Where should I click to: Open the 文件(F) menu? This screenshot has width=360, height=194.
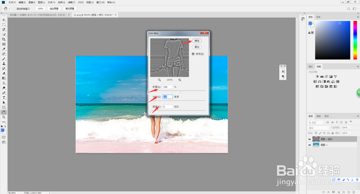pyautogui.click(x=12, y=2)
